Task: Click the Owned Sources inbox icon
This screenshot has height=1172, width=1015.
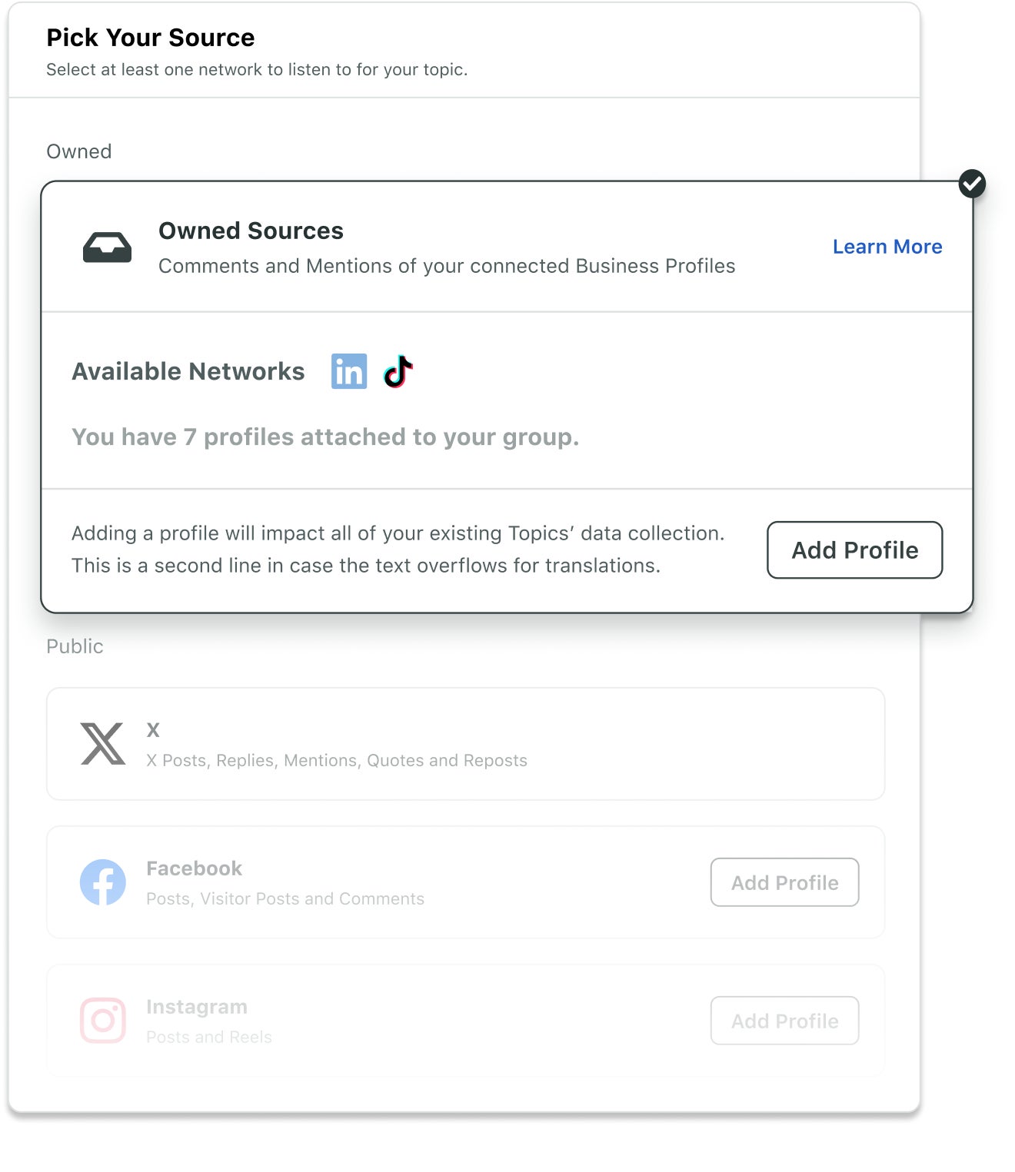Action: (107, 246)
